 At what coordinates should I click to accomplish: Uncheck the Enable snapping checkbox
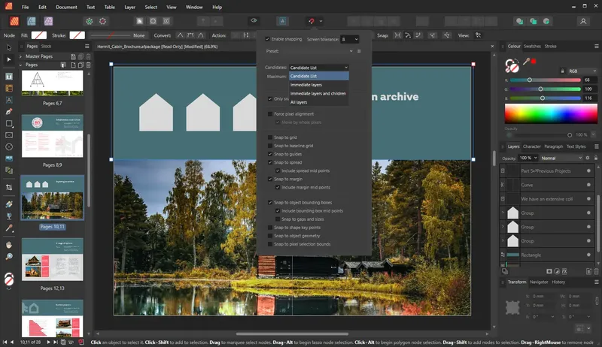click(268, 38)
